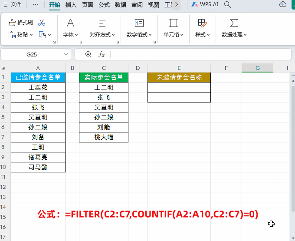Click the three-dots more options
The width and height of the screenshot is (295, 241).
pyautogui.click(x=36, y=4)
